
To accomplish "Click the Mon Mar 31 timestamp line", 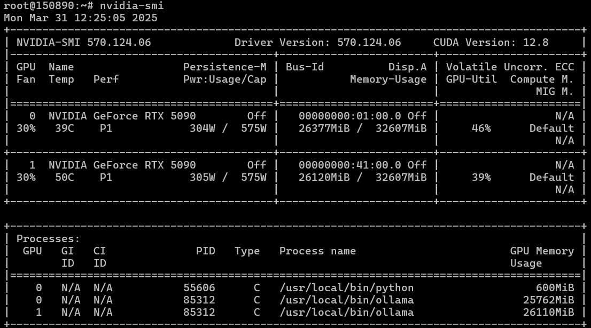I will 80,18.
